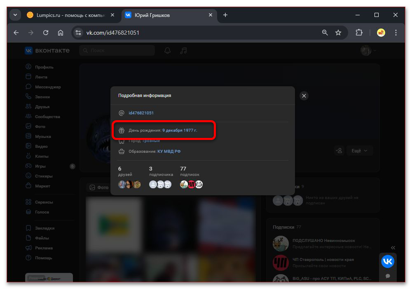Open Музыка in the sidebar

(x=42, y=136)
